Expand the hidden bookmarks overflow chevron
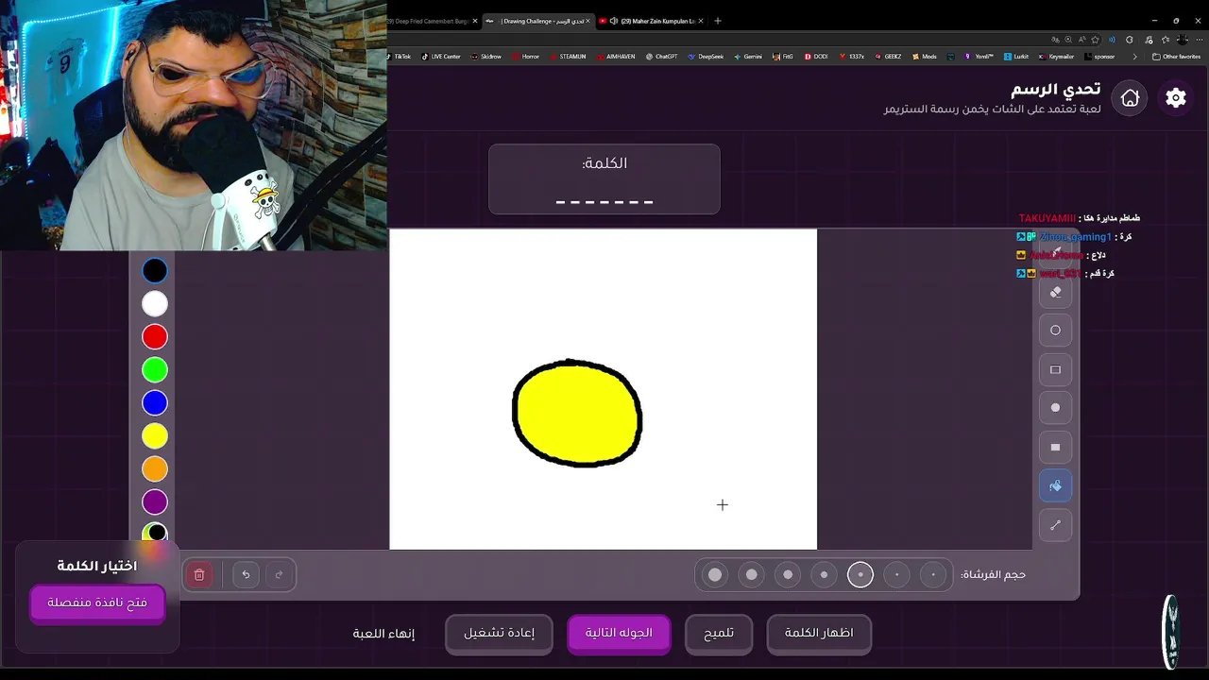Viewport: 1209px width, 680px height. [1134, 57]
